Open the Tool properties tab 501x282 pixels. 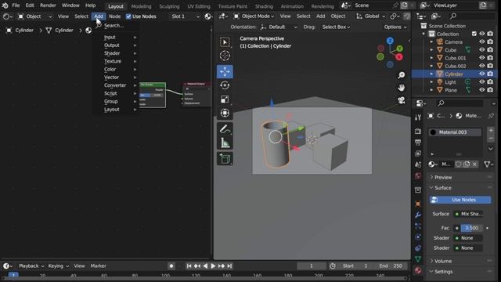pyautogui.click(x=418, y=117)
